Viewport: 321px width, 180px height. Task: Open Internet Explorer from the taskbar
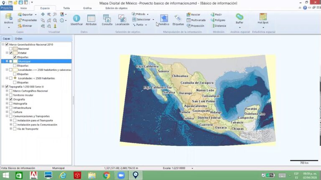click(63, 175)
